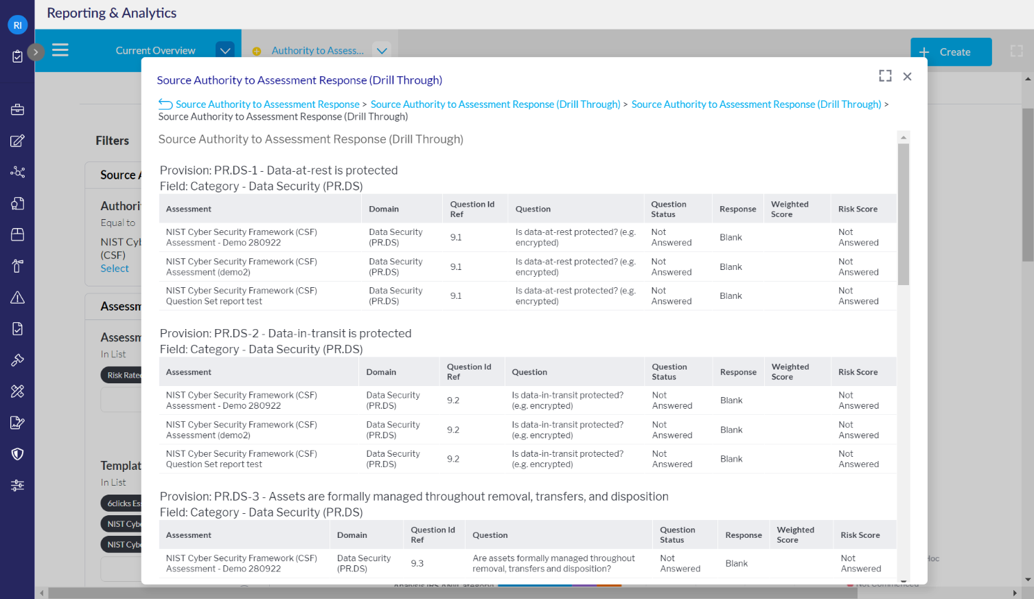Switch to the Authority to Assess... tab
This screenshot has width=1034, height=599.
click(317, 51)
